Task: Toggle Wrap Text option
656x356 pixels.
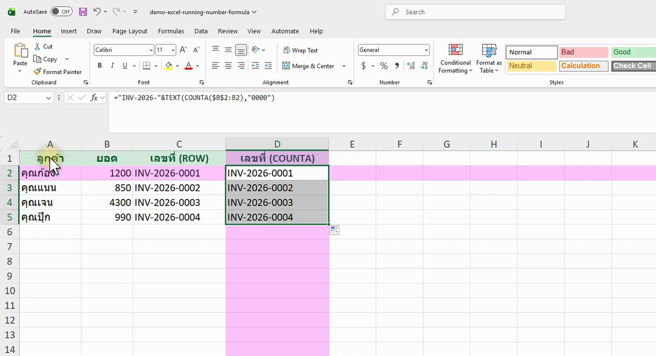Action: point(300,50)
